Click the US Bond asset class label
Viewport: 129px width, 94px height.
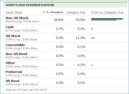[12, 81]
